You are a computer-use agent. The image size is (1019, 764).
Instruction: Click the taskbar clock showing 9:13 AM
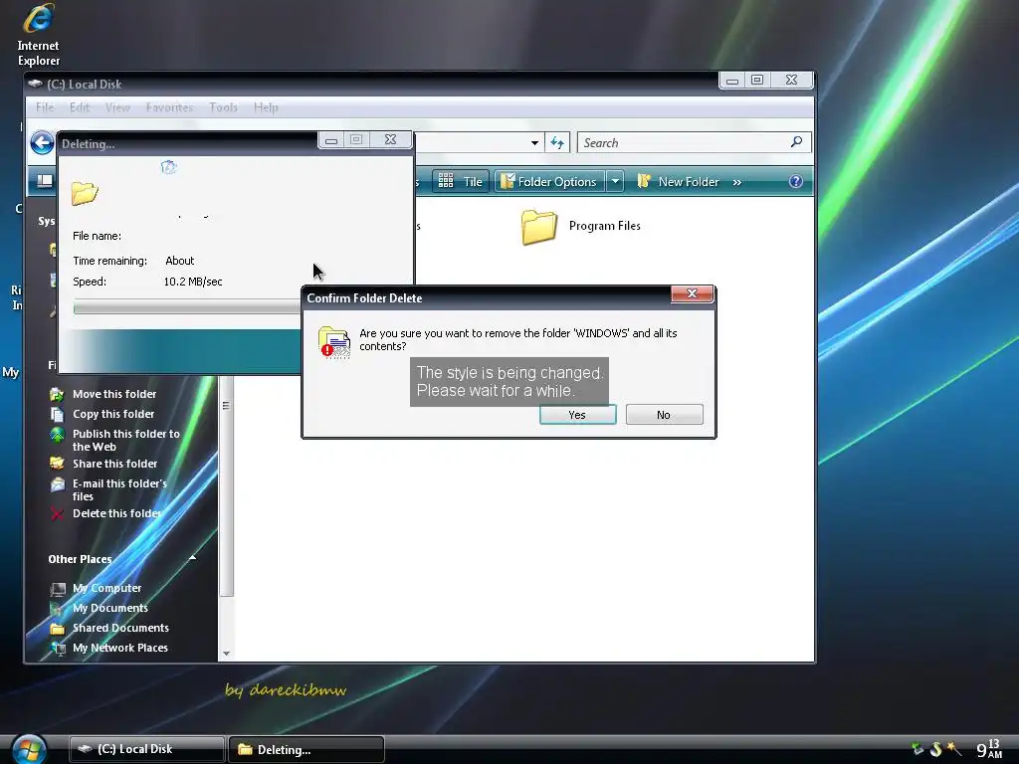click(x=989, y=748)
